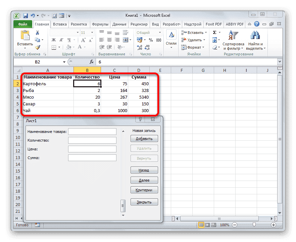296x242 pixels.
Task: Open the Общий number format dropdown
Action: pos(148,32)
